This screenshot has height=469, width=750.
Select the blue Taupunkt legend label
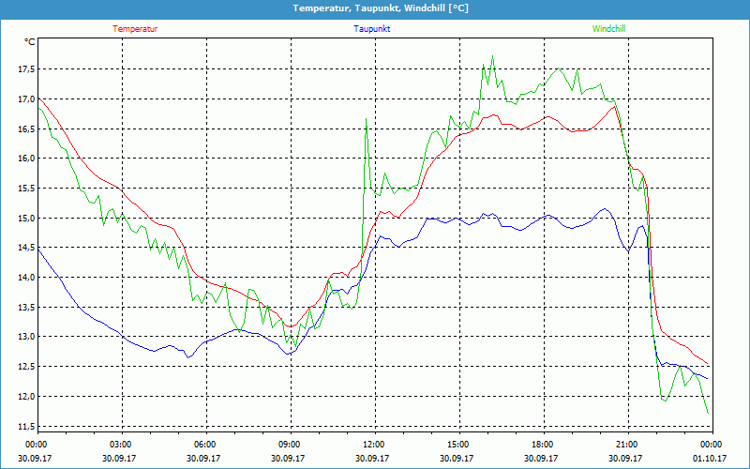pyautogui.click(x=372, y=29)
